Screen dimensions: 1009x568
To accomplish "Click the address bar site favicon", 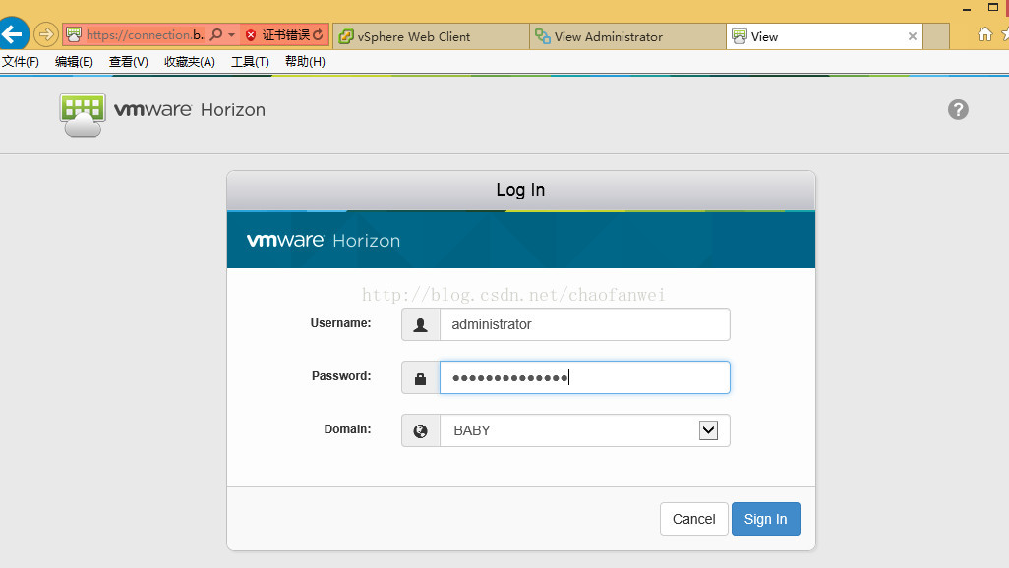I will (x=74, y=34).
